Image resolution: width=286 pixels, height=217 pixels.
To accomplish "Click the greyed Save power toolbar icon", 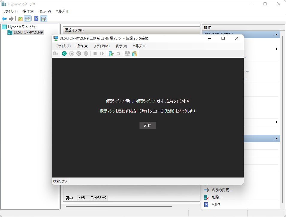I will click(x=86, y=54).
